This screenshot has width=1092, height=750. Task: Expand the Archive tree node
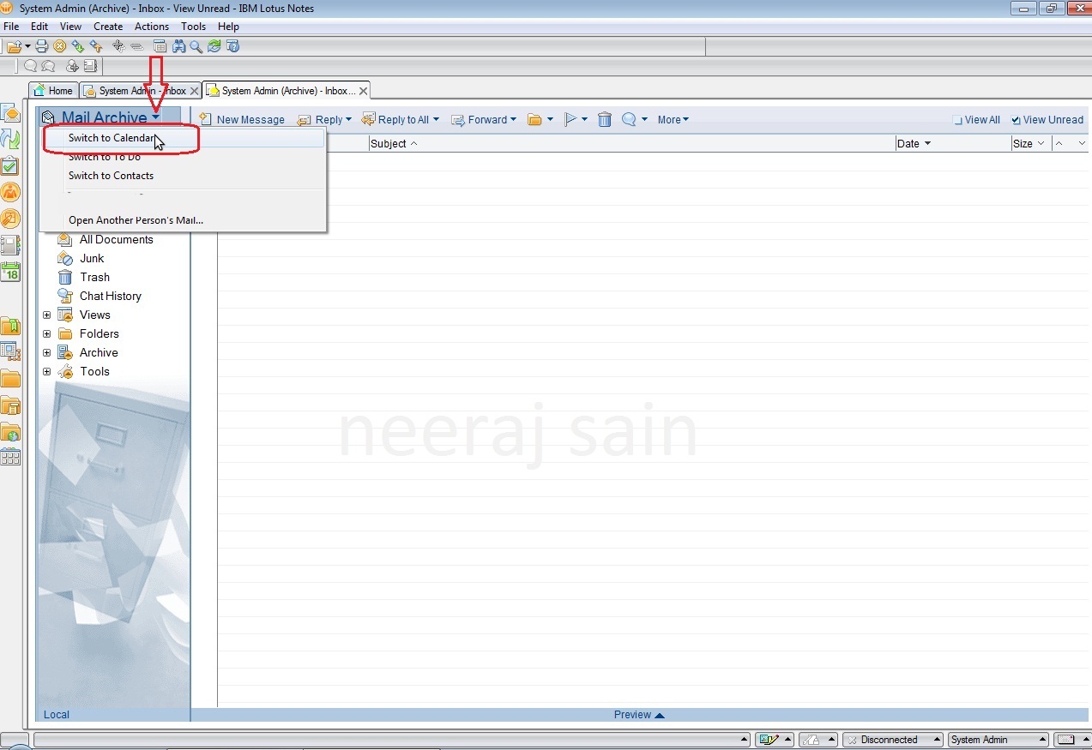47,352
